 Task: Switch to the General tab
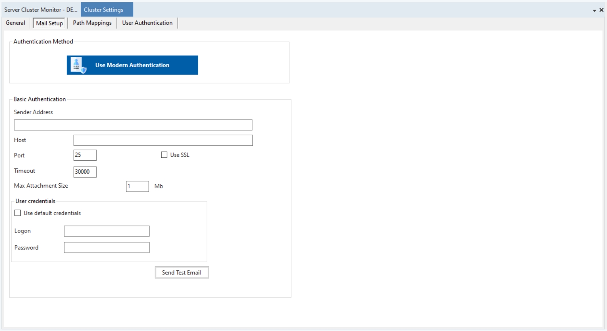coord(15,23)
